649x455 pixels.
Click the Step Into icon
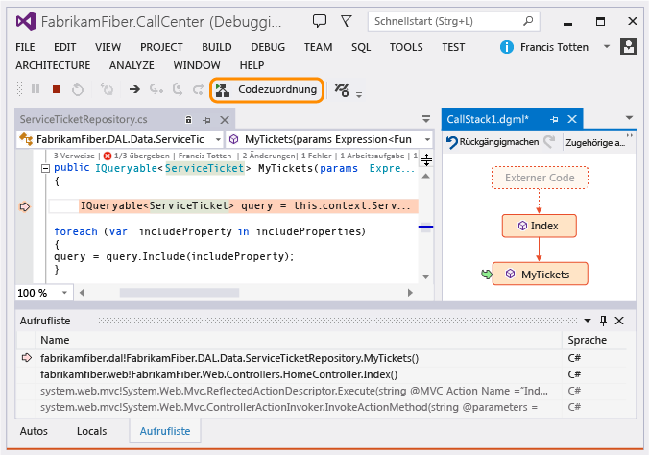coord(156,89)
